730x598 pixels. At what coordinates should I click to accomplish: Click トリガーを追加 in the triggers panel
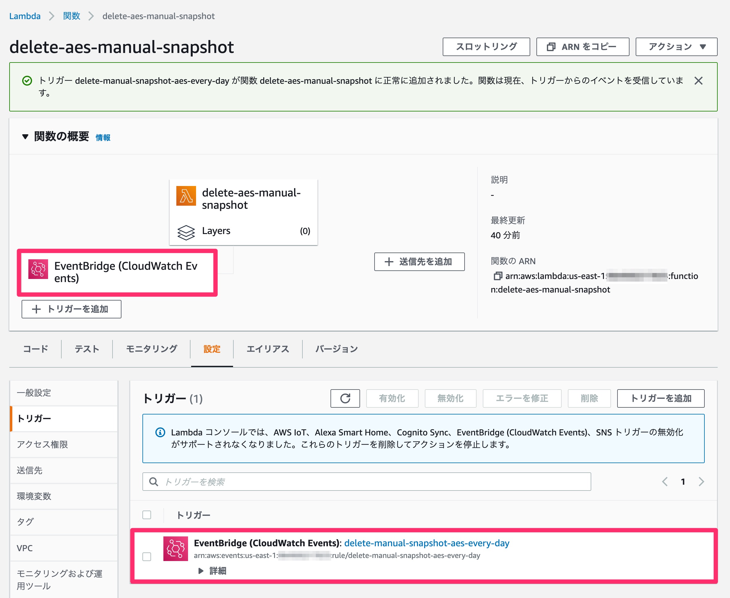point(661,398)
